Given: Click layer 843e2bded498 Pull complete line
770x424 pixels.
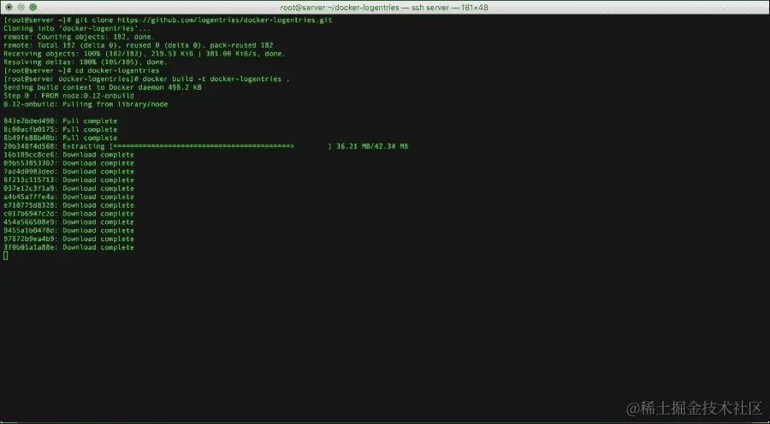Looking at the screenshot, I should point(61,121).
